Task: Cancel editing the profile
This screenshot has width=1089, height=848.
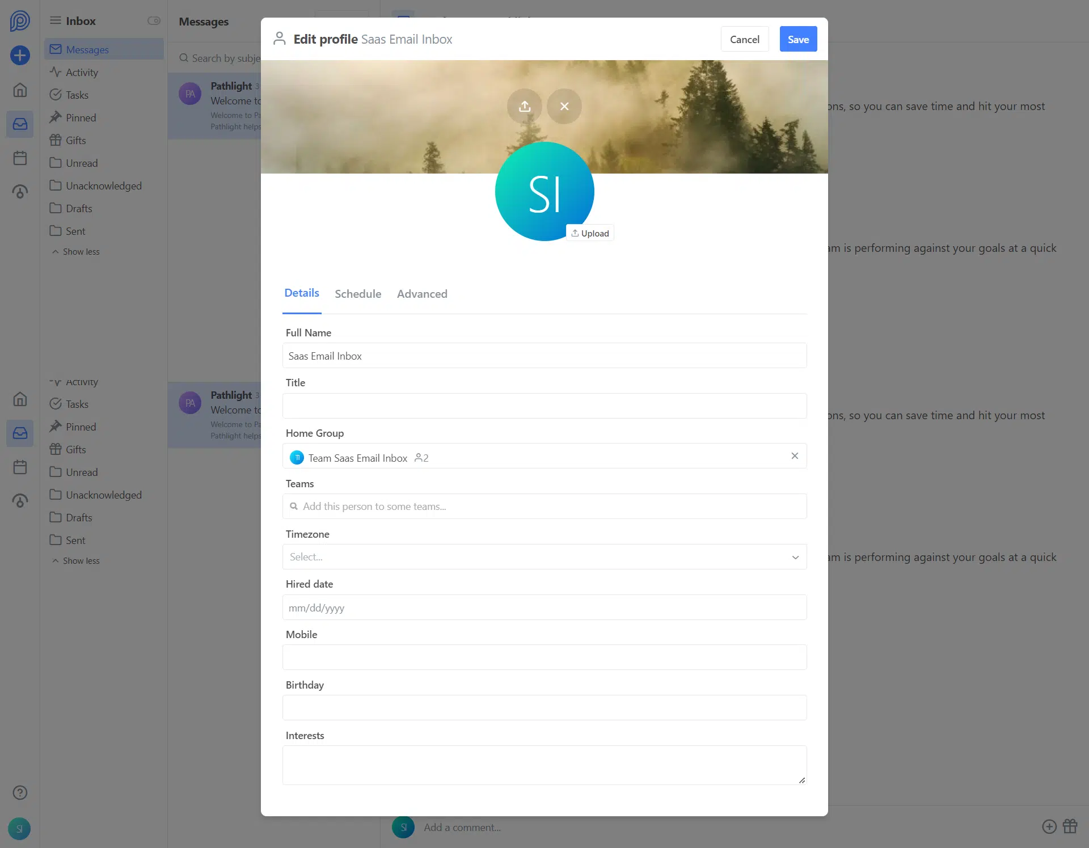Action: 744,39
